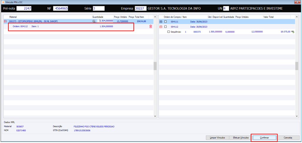Click unit price 12,0500000

(x=257, y=32)
